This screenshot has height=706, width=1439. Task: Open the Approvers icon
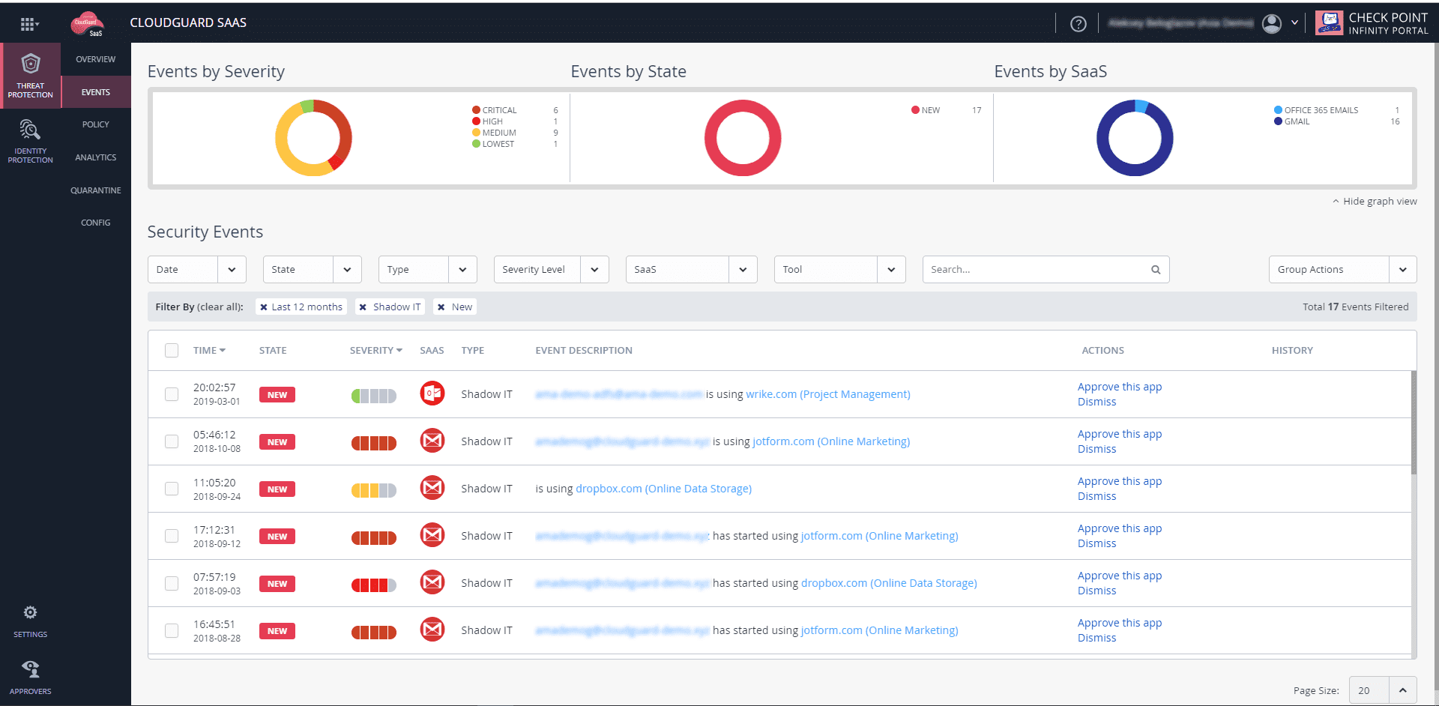(x=30, y=669)
